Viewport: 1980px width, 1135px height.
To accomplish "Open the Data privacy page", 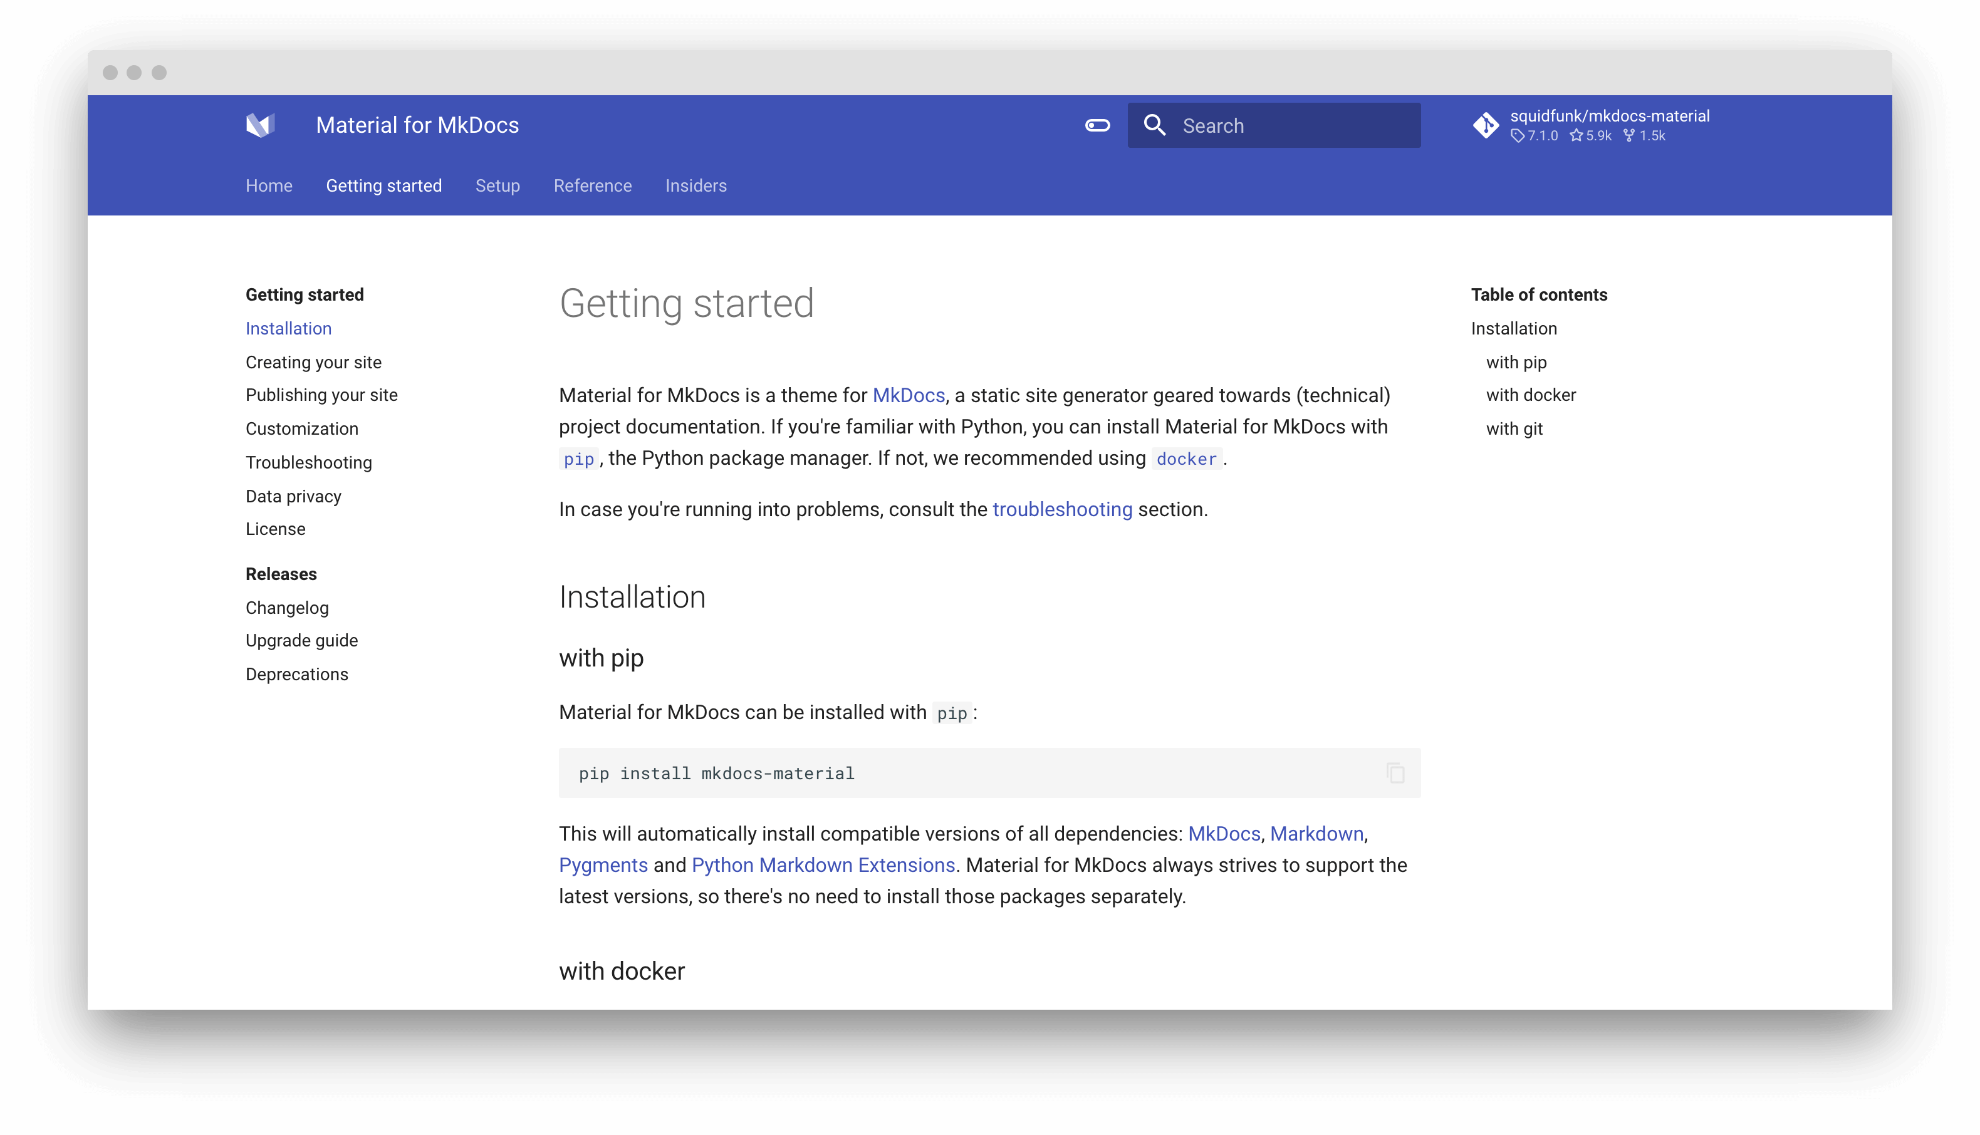I will click(293, 497).
